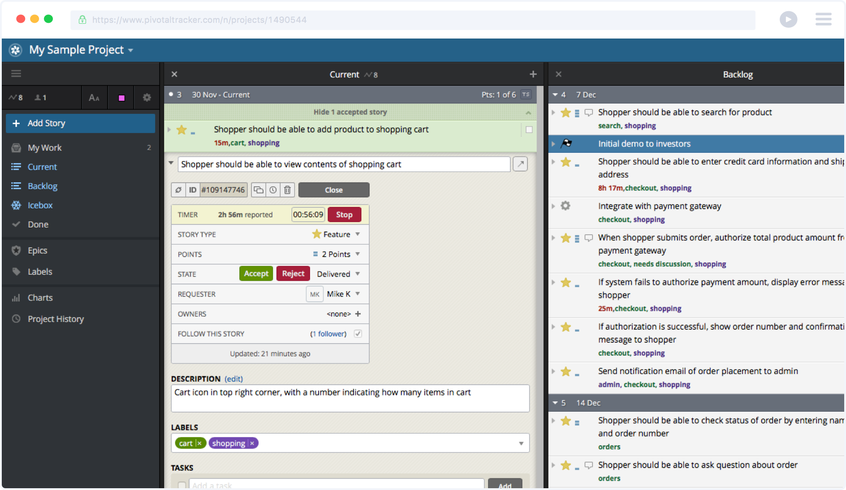The height and width of the screenshot is (490, 846).
Task: Click the trash icon to delete the story
Action: pos(287,189)
